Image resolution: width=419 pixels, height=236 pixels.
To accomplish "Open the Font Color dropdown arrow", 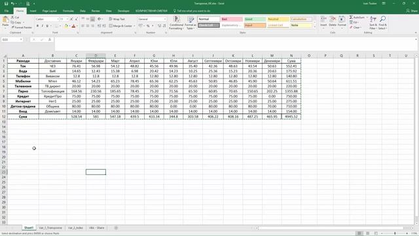I will tap(77, 26).
